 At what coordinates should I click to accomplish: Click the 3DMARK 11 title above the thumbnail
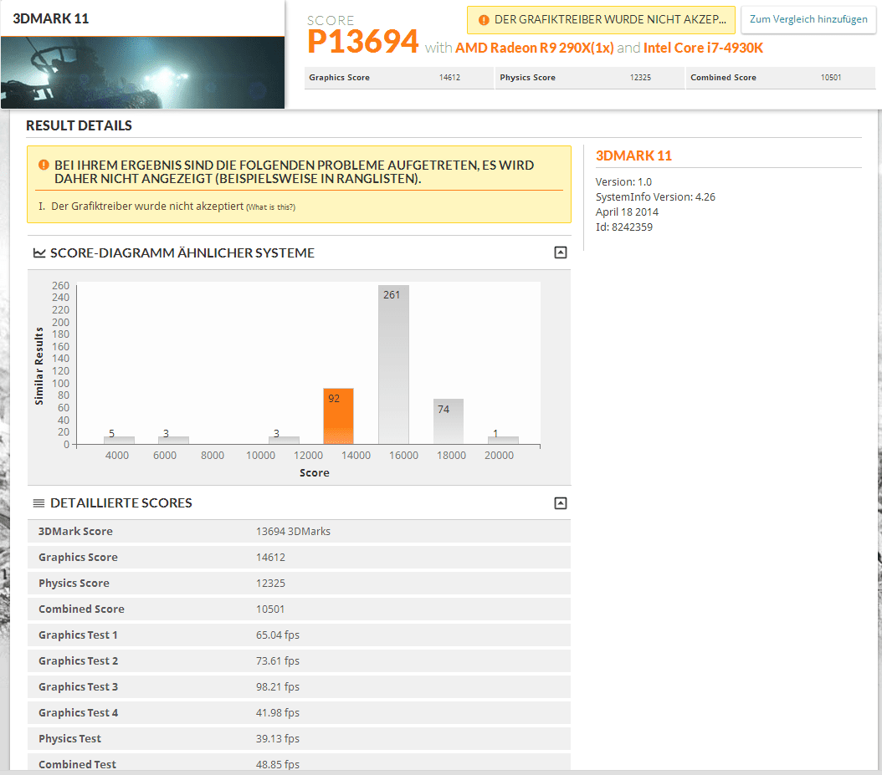tap(50, 18)
